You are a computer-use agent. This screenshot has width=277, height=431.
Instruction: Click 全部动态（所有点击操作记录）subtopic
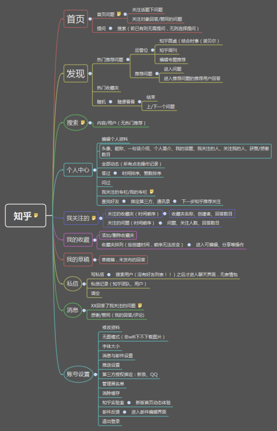pos(131,164)
